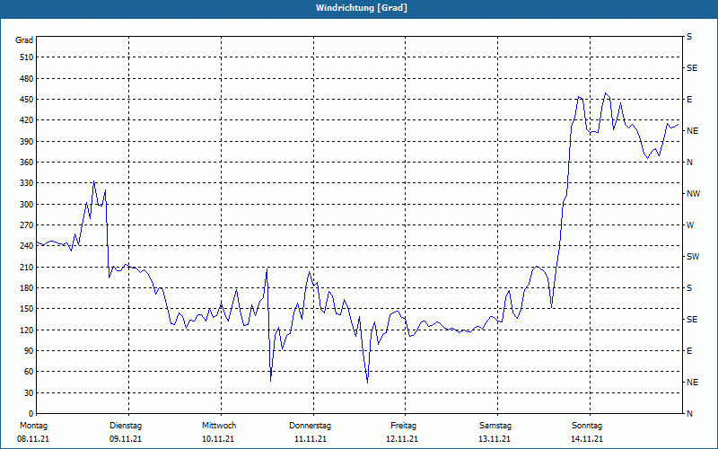This screenshot has width=718, height=449.
Task: Click the 'Windrichtung [Grad]' chart title
Action: 362,8
